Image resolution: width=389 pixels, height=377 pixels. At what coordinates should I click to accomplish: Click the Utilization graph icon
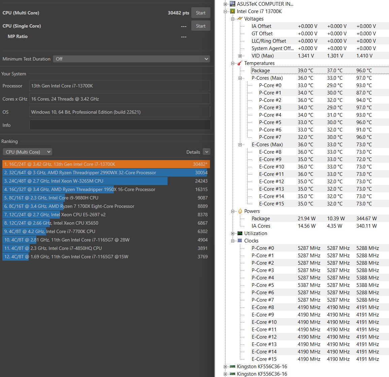coord(240,233)
